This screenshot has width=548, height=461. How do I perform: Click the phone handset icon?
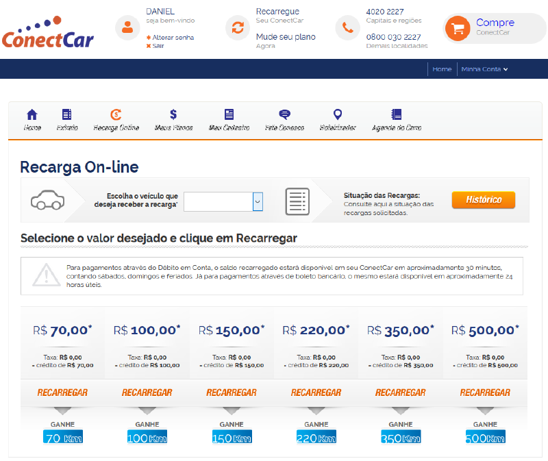(347, 27)
